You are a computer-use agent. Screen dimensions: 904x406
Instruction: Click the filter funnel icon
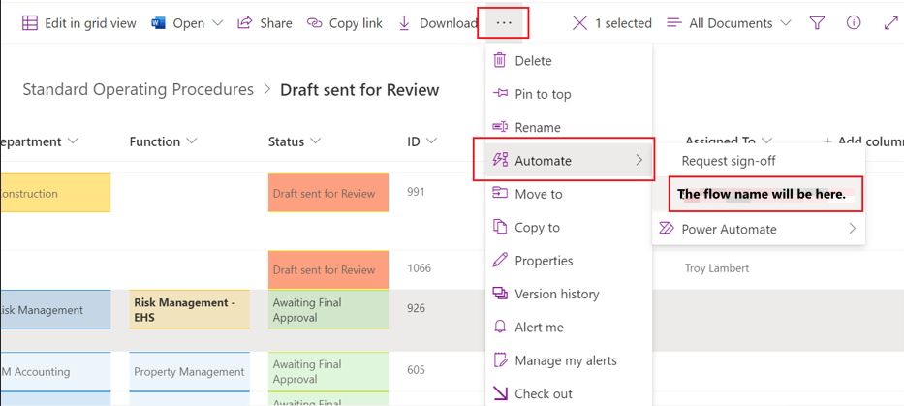(817, 23)
